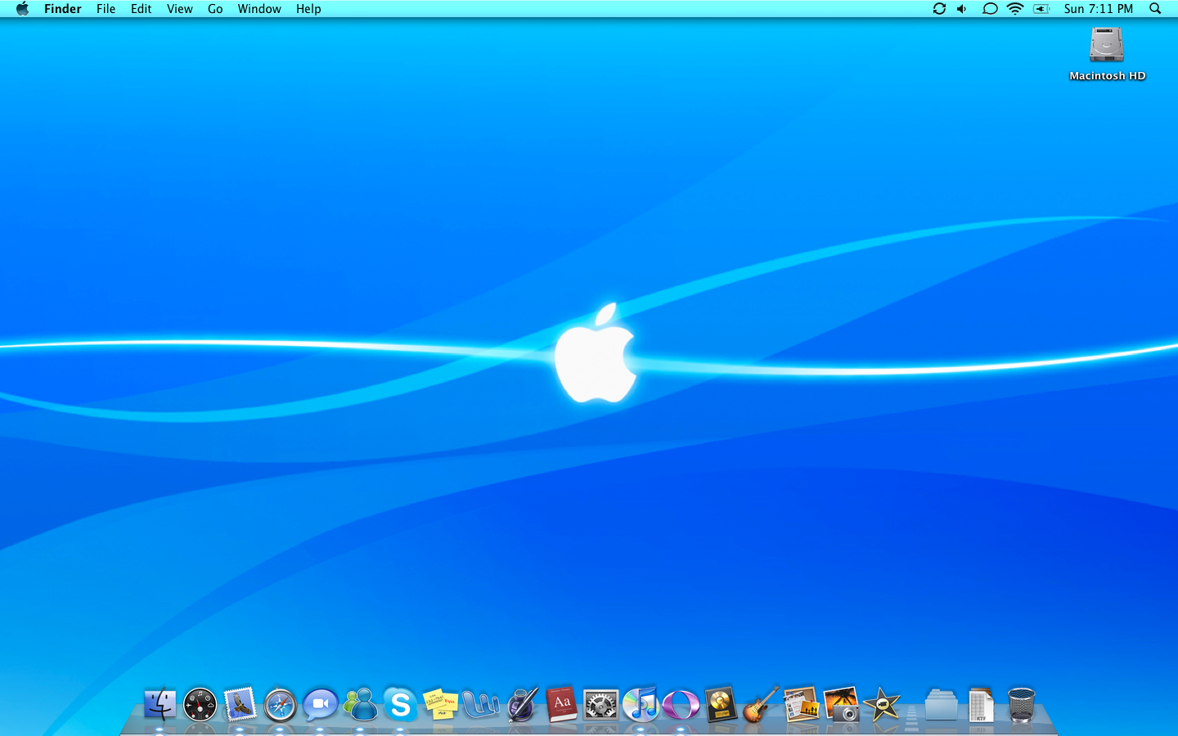Open the Apple menu
Viewport: 1178px width, 736px height.
coord(22,8)
